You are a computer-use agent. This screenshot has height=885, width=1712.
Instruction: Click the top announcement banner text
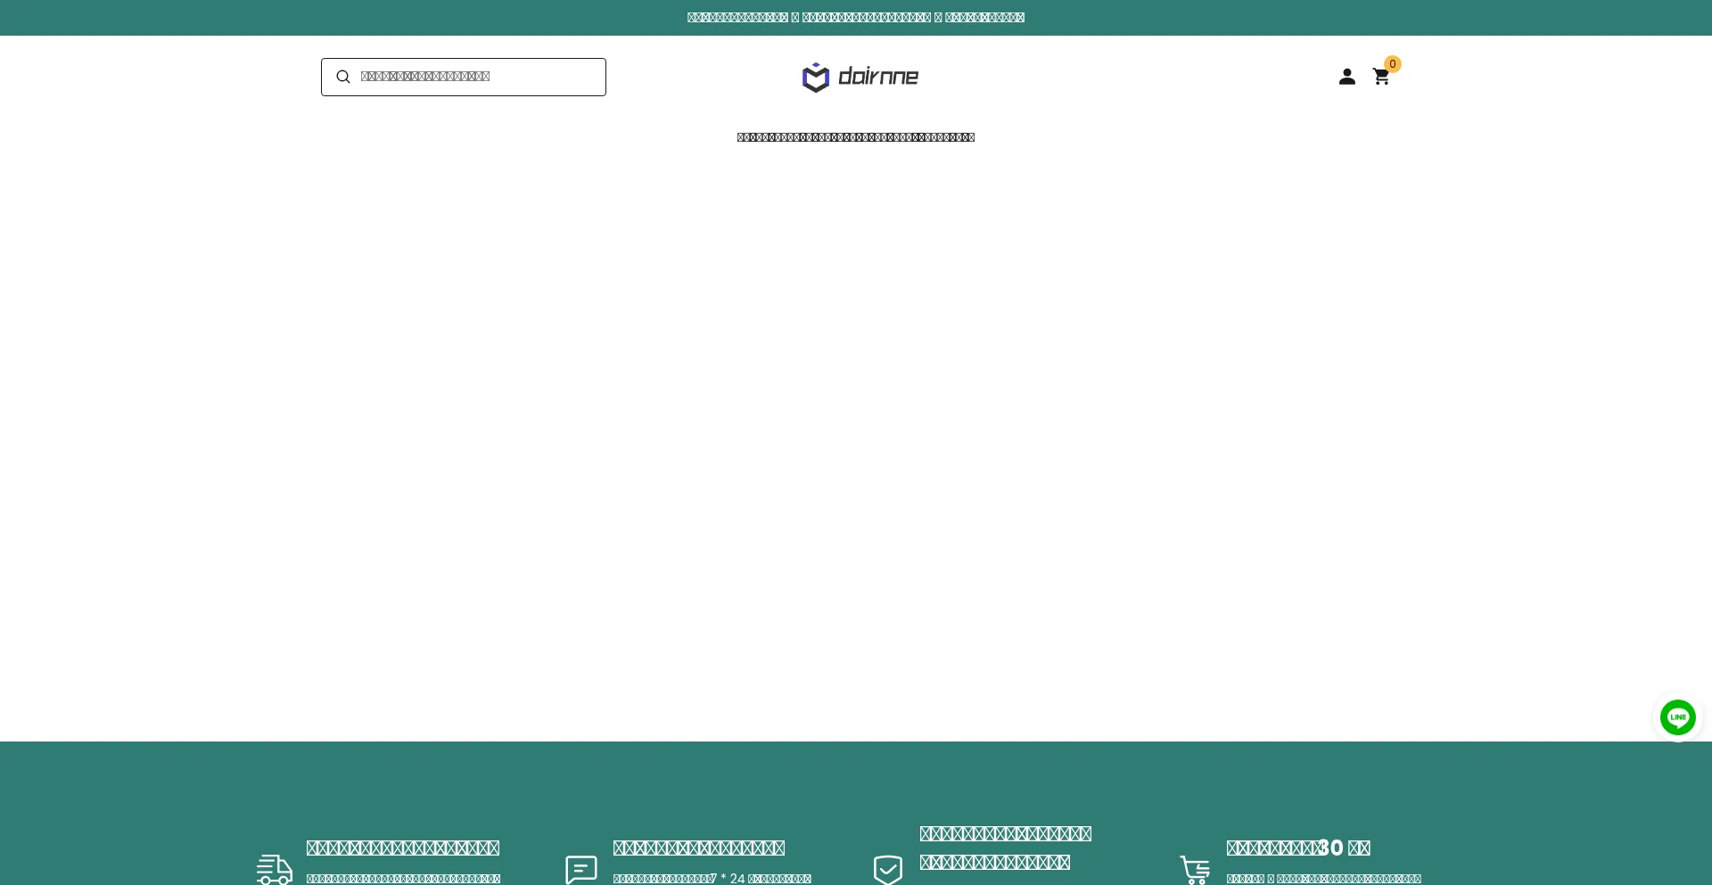click(856, 18)
